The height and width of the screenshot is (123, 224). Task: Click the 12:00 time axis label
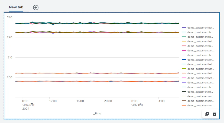[53, 101]
